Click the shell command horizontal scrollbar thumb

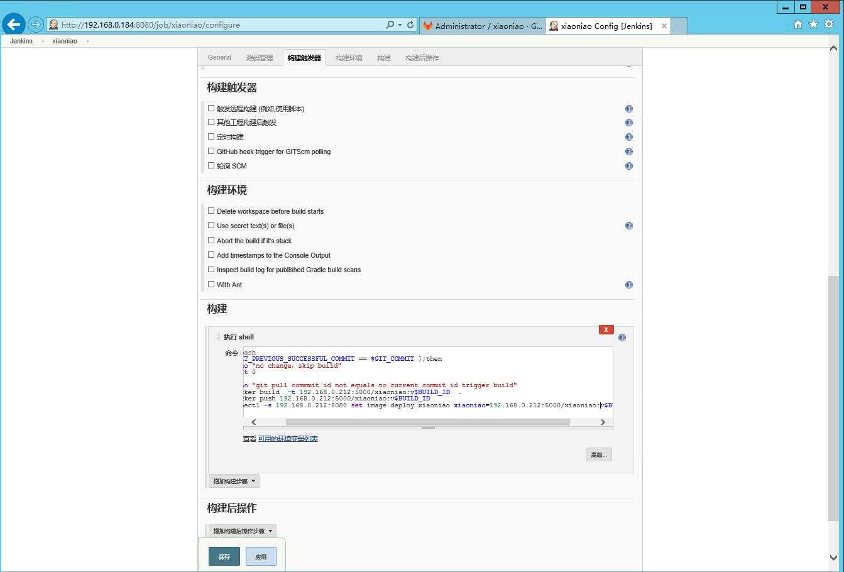pos(427,422)
